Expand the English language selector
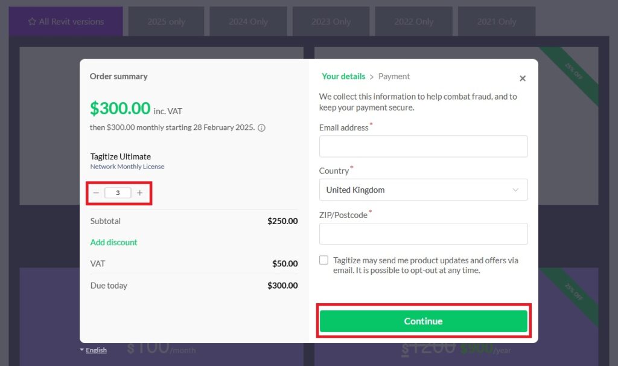This screenshot has height=366, width=618. pyautogui.click(x=93, y=350)
